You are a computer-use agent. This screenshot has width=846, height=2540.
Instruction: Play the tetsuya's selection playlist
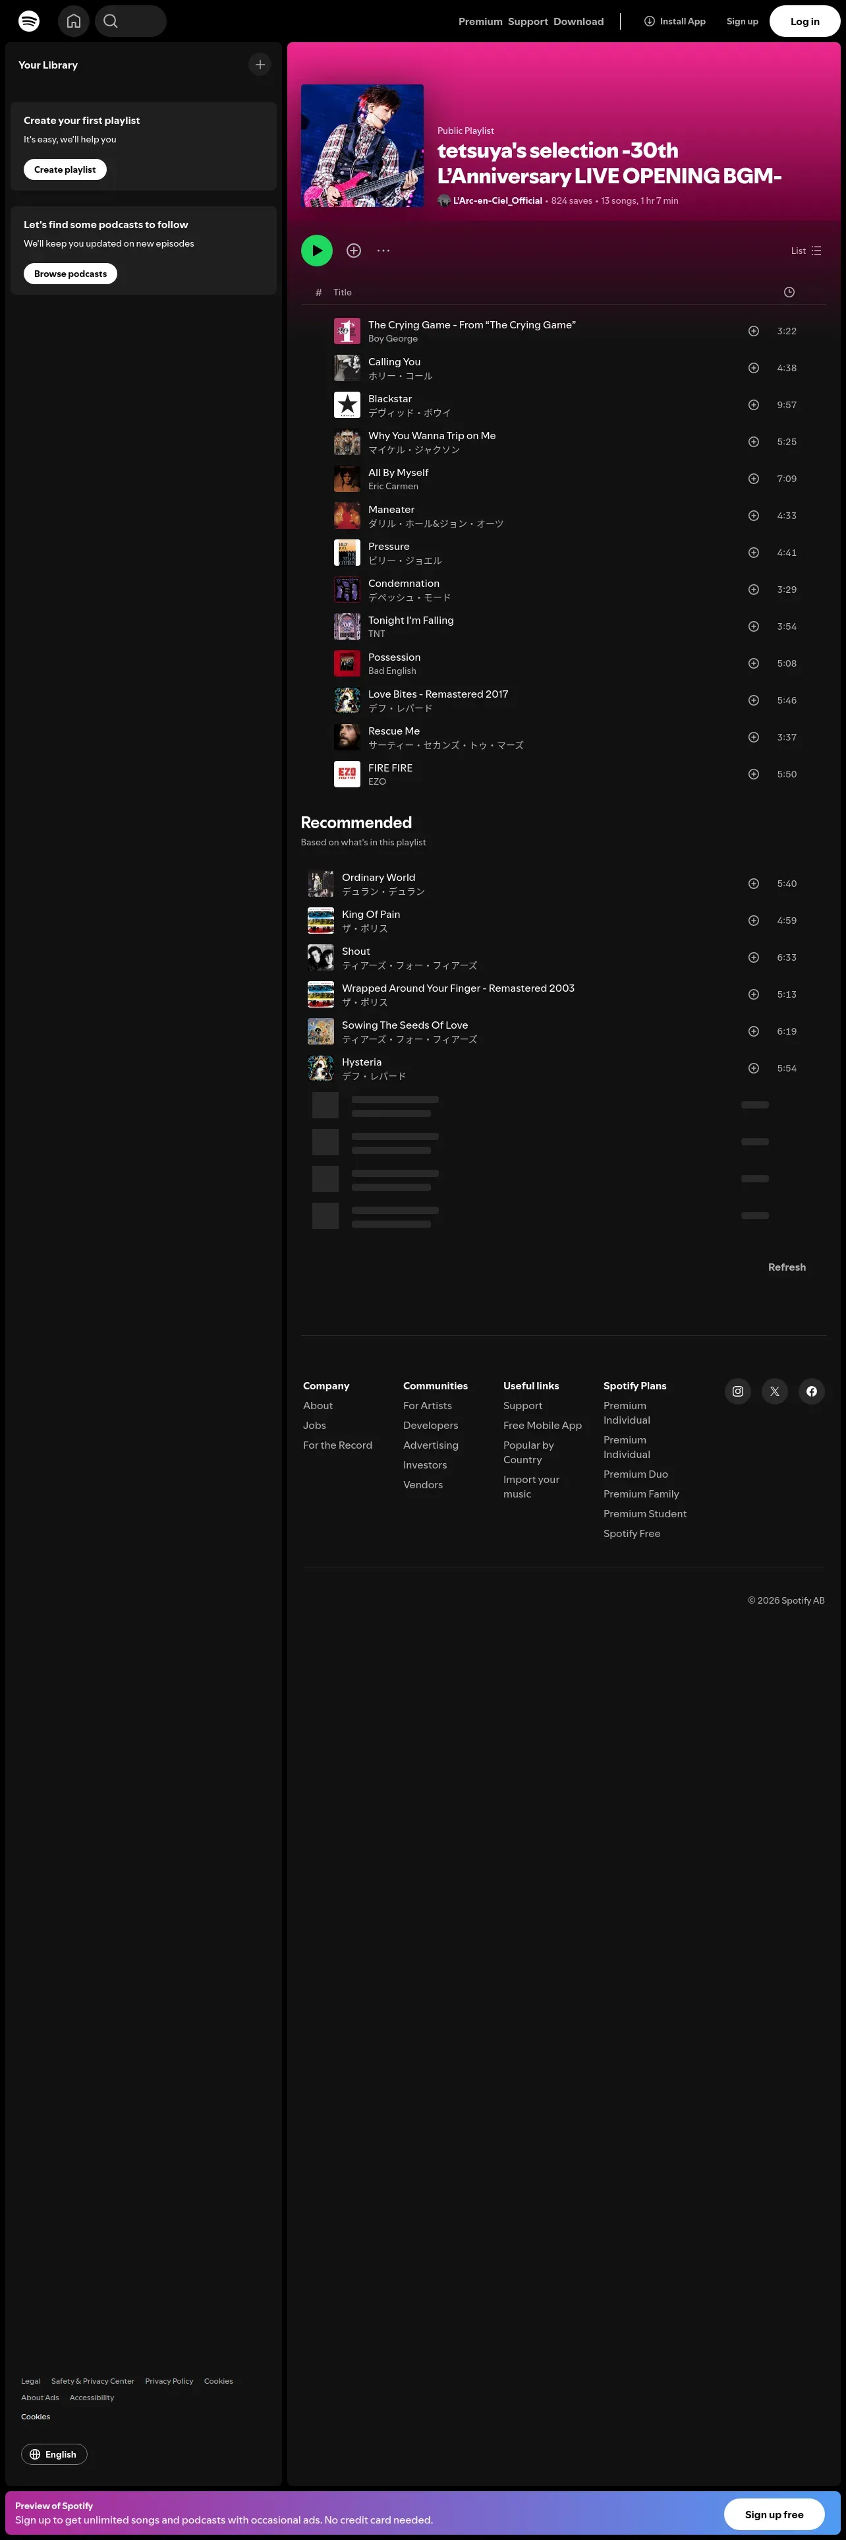[317, 251]
